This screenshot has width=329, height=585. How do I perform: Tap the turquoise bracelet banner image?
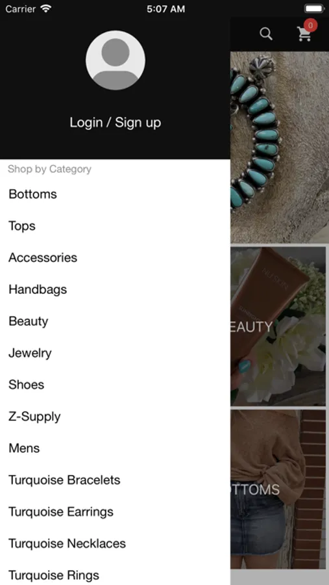pyautogui.click(x=280, y=148)
